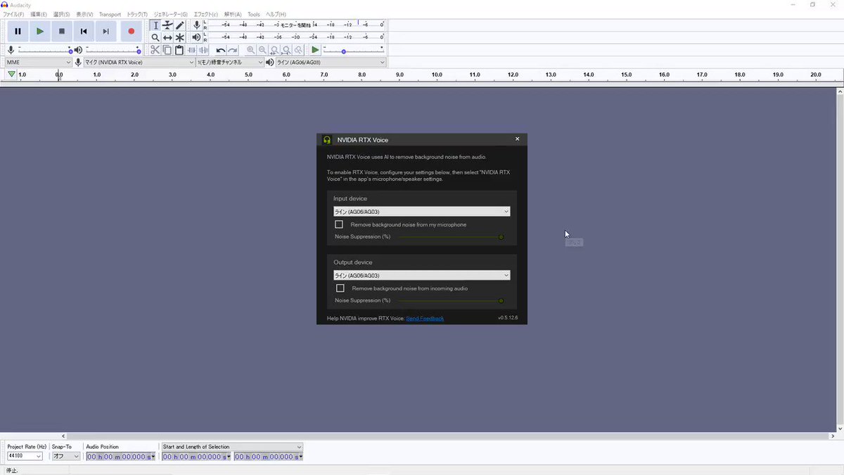Click the playback meter speaker icon

click(197, 37)
